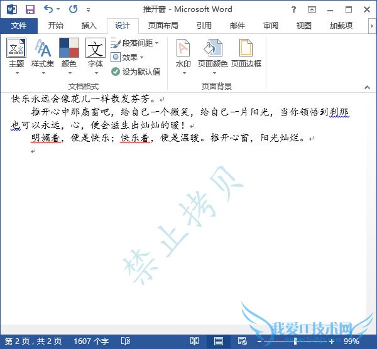Click the text 推开心窗，阳光灿烂
The width and height of the screenshot is (377, 349).
(x=254, y=138)
